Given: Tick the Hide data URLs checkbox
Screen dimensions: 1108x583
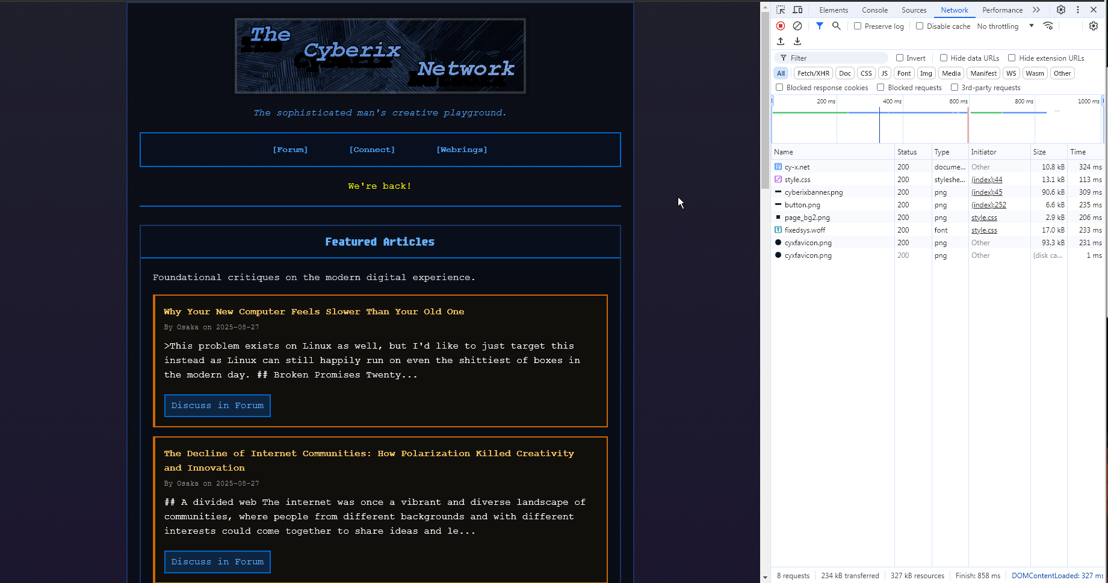Looking at the screenshot, I should tap(944, 58).
